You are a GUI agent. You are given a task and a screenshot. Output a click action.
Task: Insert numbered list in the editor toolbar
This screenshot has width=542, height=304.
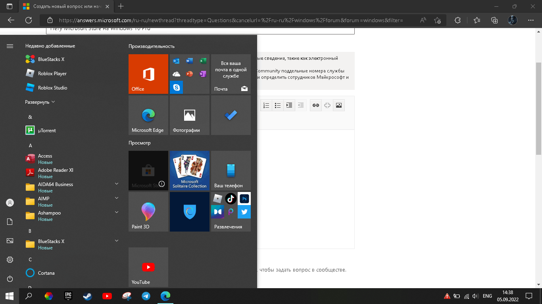click(266, 105)
